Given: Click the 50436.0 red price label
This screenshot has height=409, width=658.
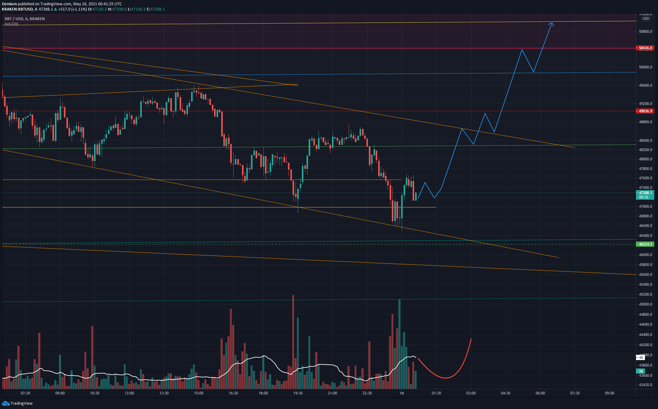Looking at the screenshot, I should 645,48.
